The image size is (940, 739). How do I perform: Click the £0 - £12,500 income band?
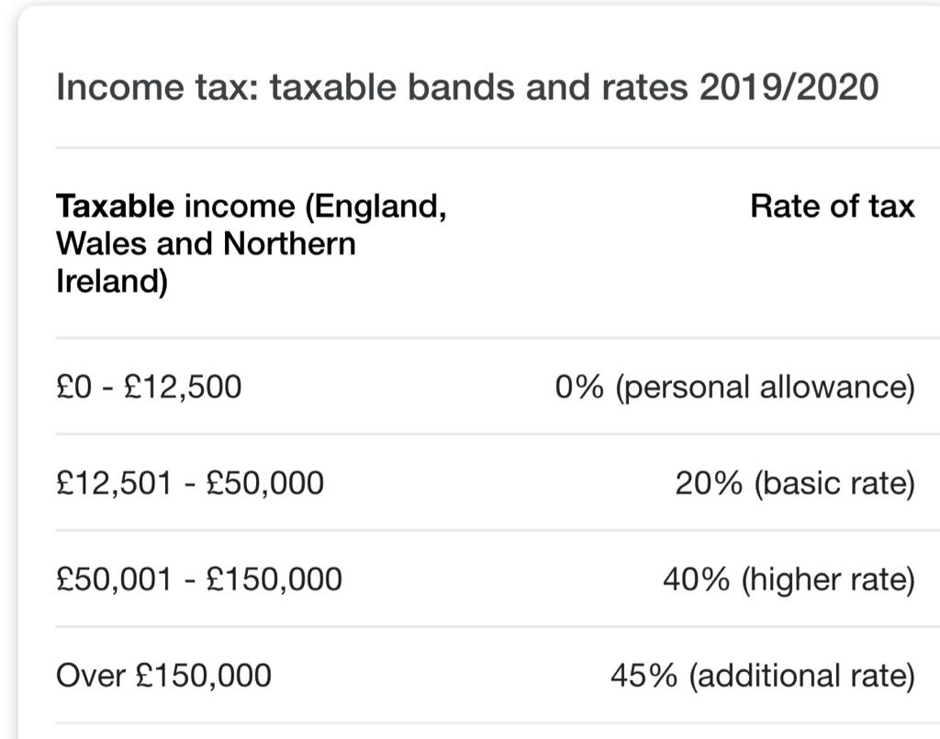point(149,386)
